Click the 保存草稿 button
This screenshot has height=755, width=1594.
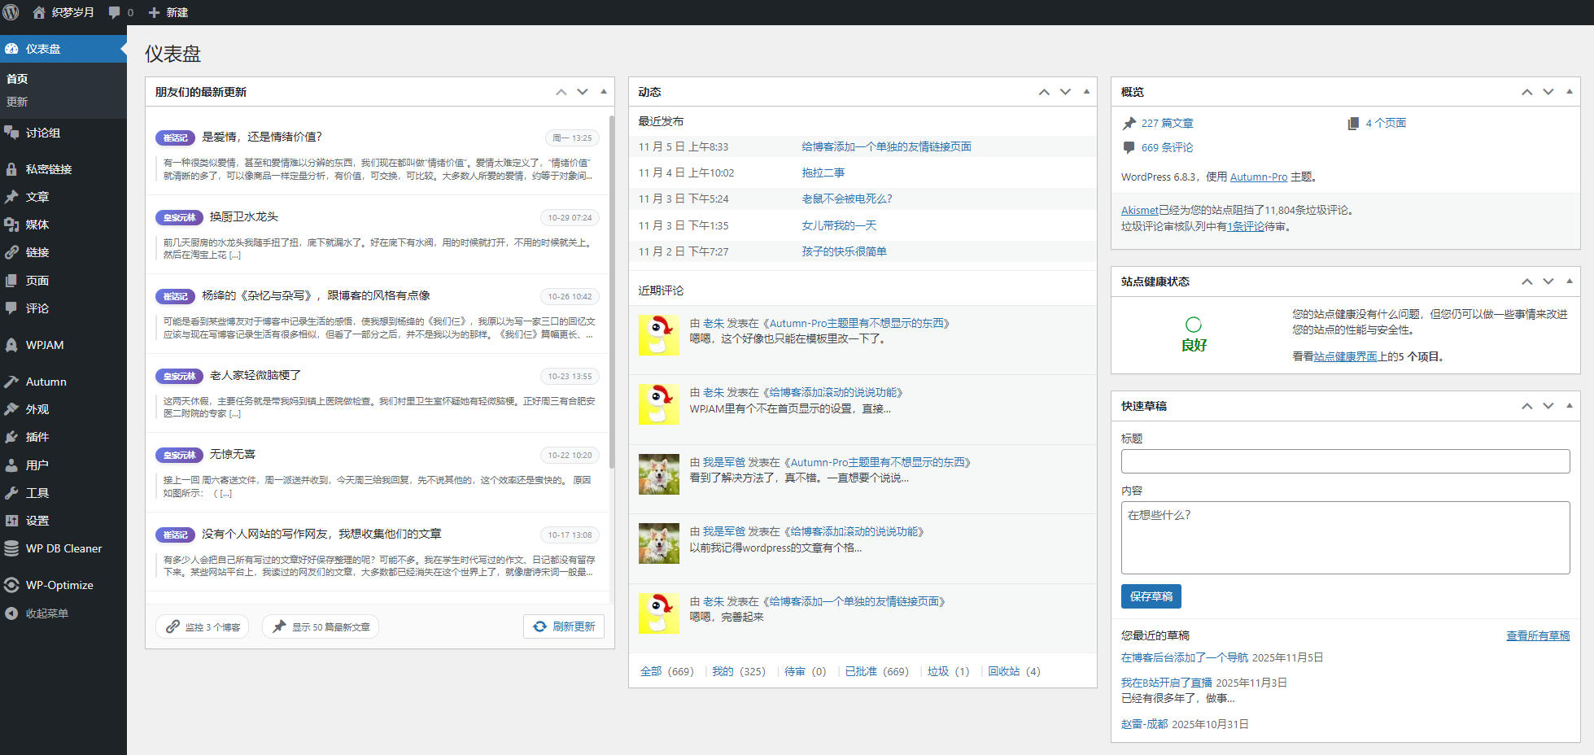coord(1151,596)
